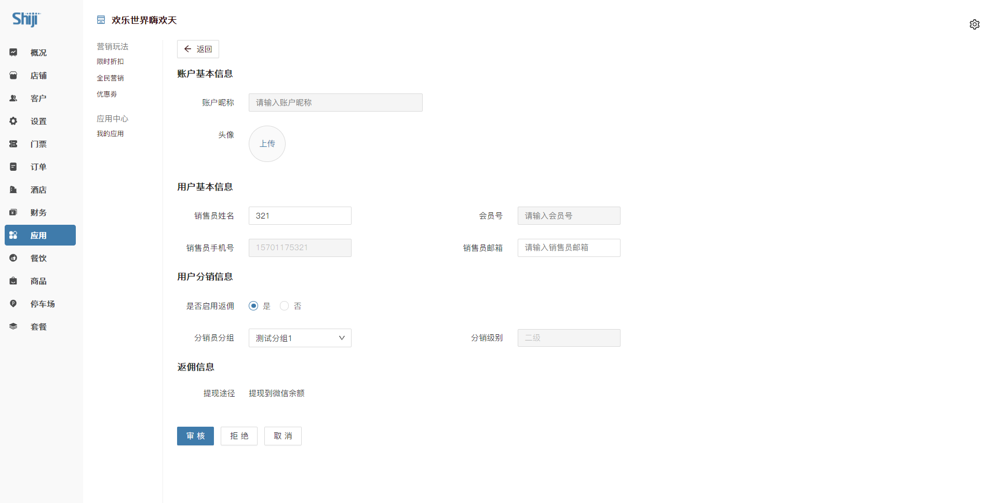The image size is (997, 503).
Task: Click the 欢乐世界嗨欢天 store title
Action: click(x=144, y=20)
